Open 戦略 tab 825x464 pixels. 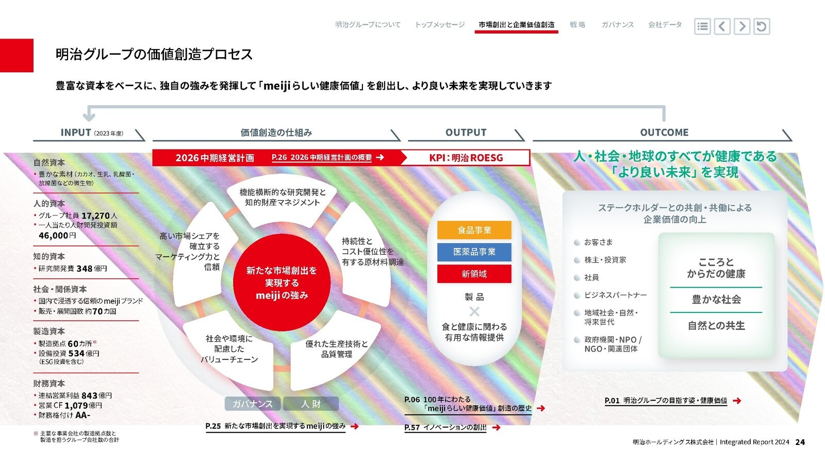[x=577, y=25]
